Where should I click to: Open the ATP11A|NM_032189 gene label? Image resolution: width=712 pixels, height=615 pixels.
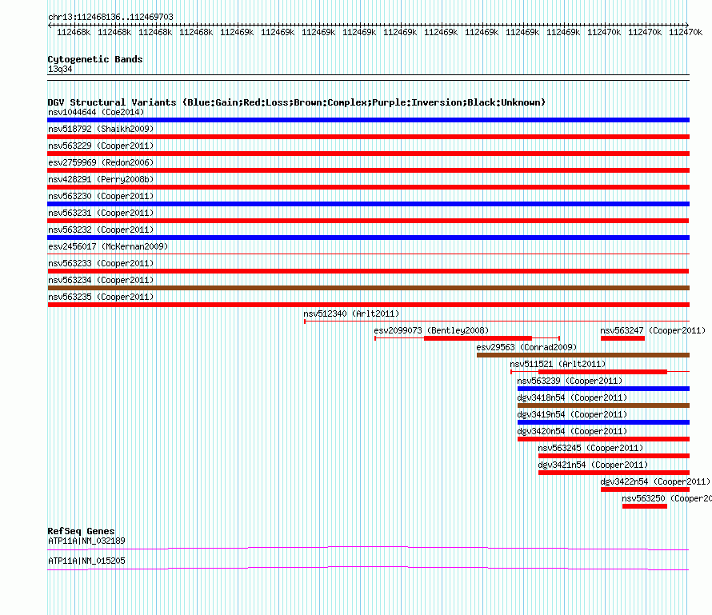pyautogui.click(x=86, y=541)
